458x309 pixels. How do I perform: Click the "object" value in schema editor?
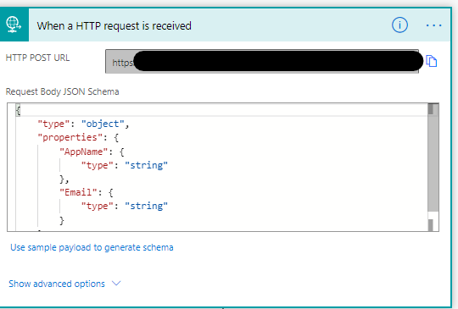(x=103, y=124)
